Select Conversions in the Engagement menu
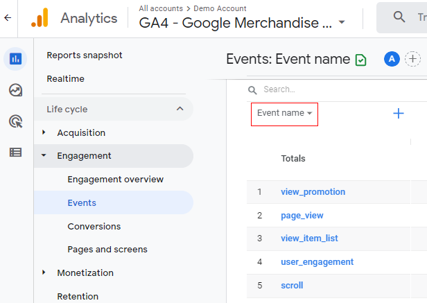The image size is (427, 303). click(94, 226)
